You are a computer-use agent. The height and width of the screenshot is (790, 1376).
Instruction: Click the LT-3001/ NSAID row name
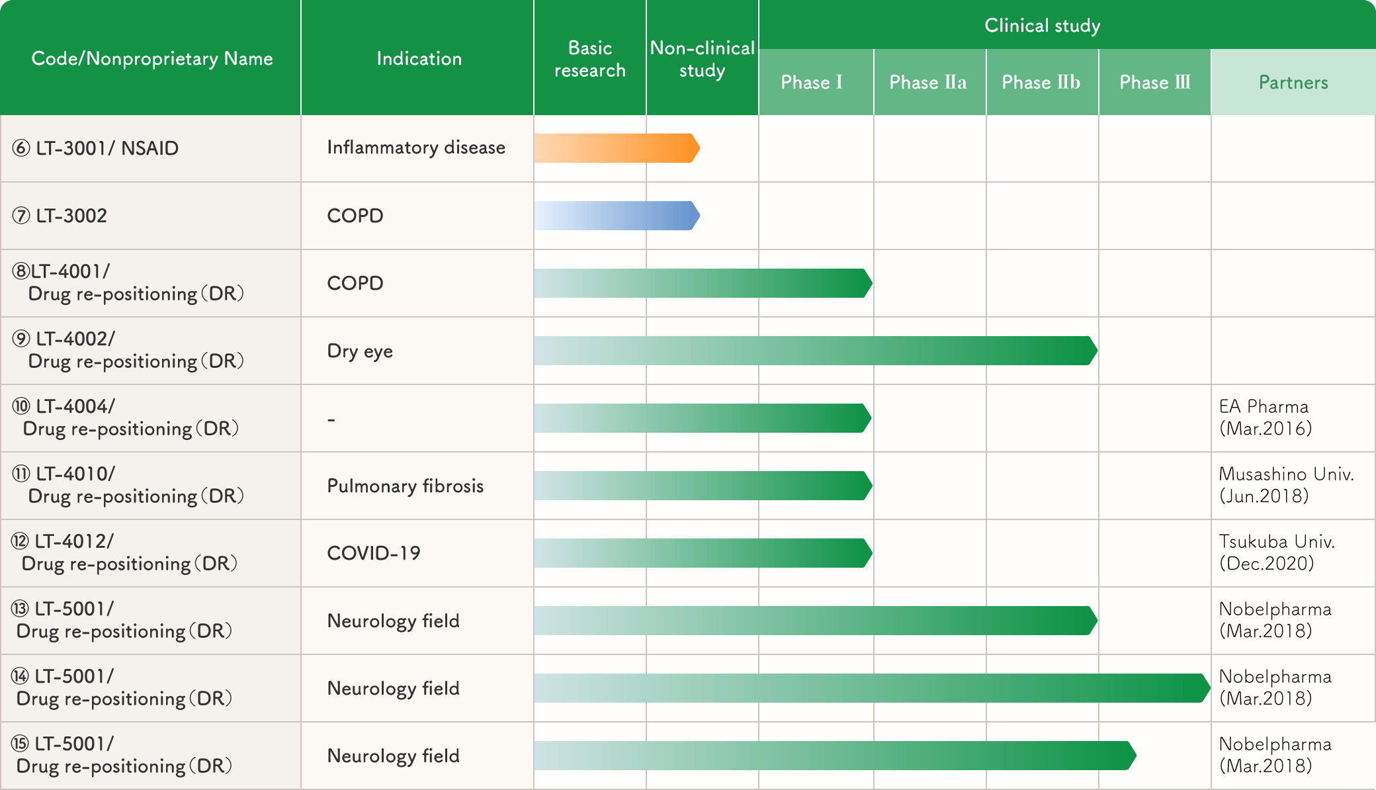click(95, 148)
